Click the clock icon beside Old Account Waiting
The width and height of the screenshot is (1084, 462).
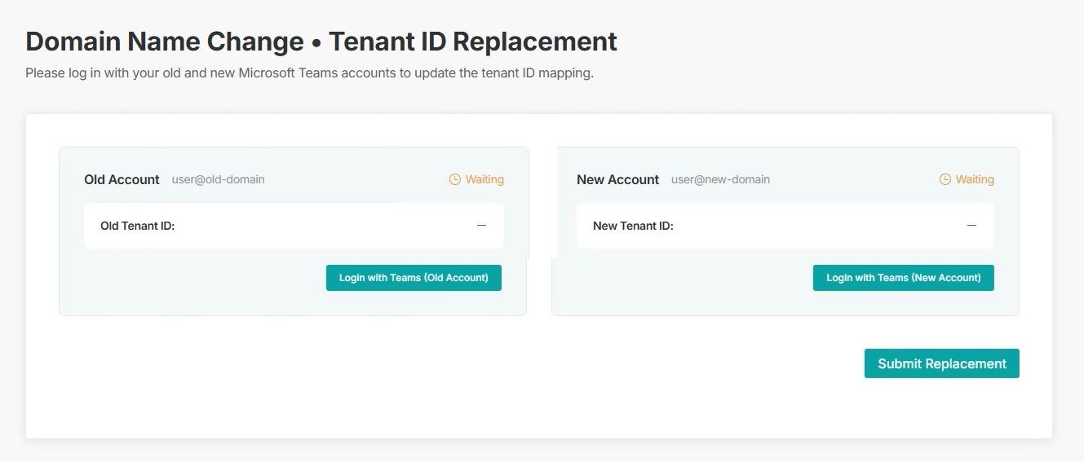click(x=455, y=179)
